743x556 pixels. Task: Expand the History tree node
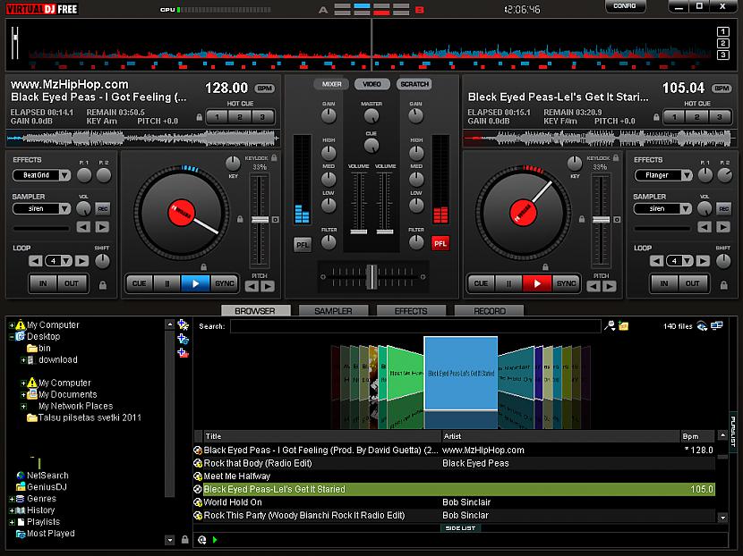pos(12,510)
